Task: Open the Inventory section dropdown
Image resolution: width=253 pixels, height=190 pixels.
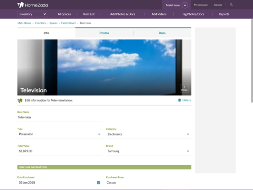Action: coord(33,14)
